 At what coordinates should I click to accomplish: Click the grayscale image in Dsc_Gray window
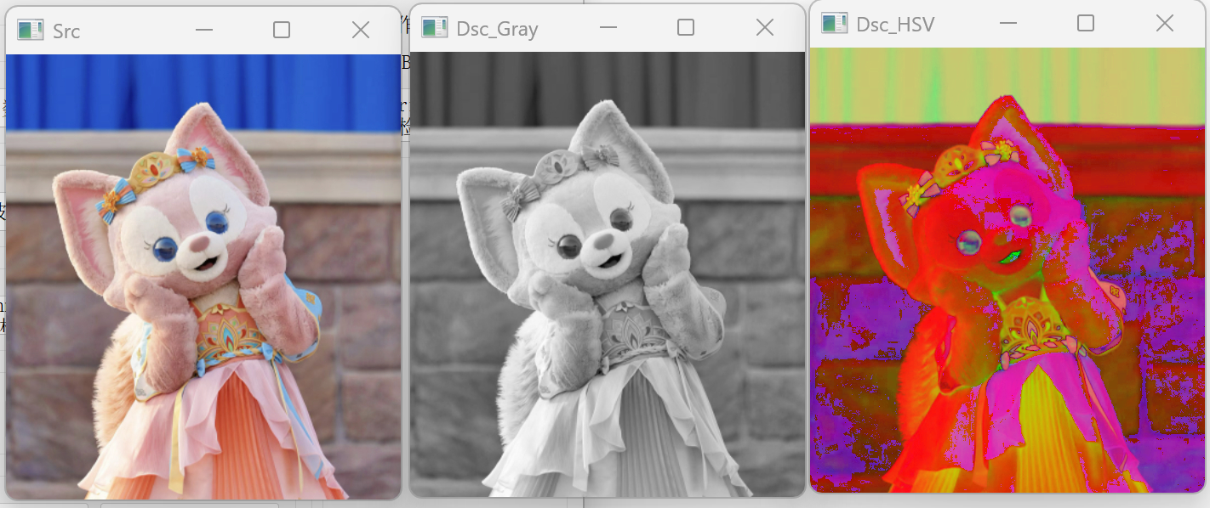tap(608, 274)
